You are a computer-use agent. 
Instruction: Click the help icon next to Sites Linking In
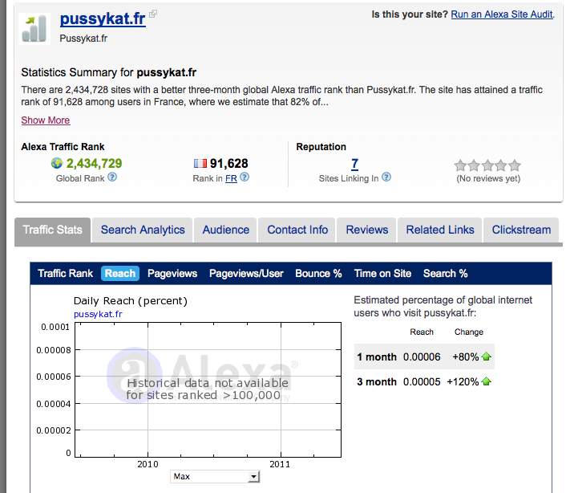[x=386, y=177]
